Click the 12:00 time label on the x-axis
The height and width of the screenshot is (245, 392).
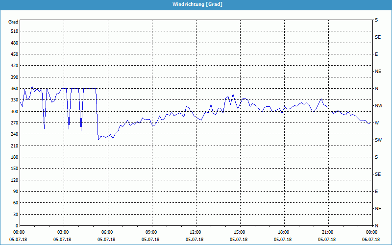[x=195, y=232]
